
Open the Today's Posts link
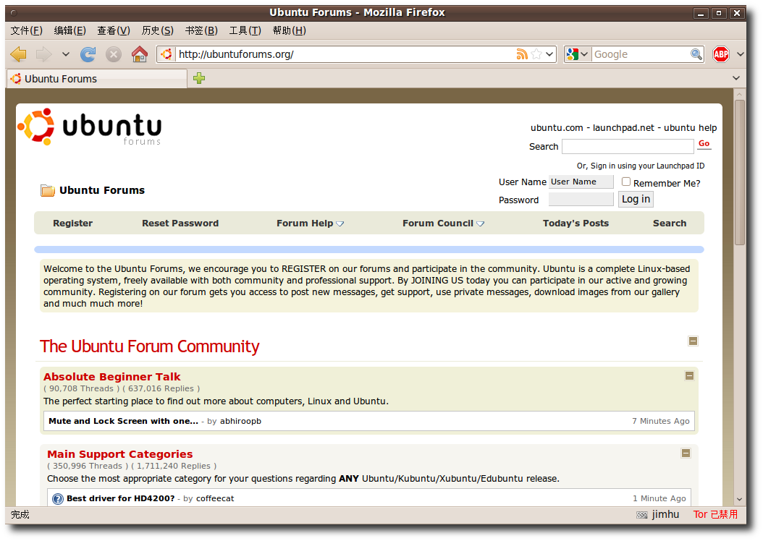click(x=576, y=223)
